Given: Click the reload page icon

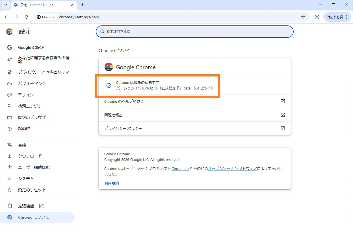Looking at the screenshot, I should [27, 17].
